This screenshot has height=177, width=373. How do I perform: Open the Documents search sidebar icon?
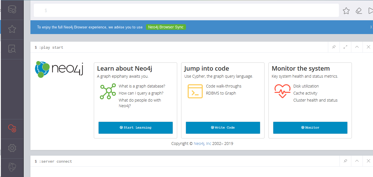tap(12, 49)
